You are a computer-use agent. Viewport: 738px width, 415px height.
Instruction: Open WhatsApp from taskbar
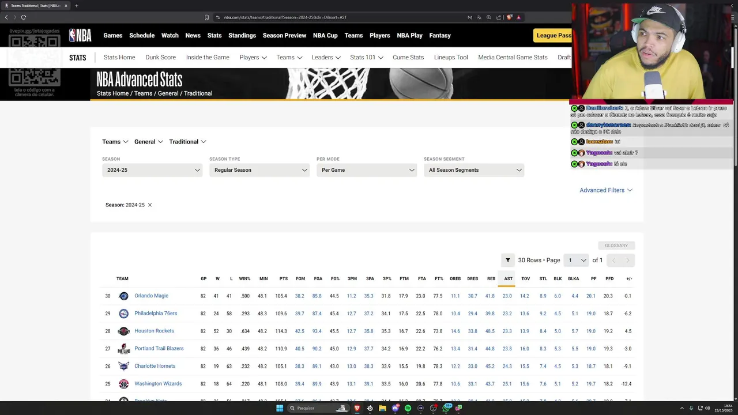pyautogui.click(x=447, y=408)
